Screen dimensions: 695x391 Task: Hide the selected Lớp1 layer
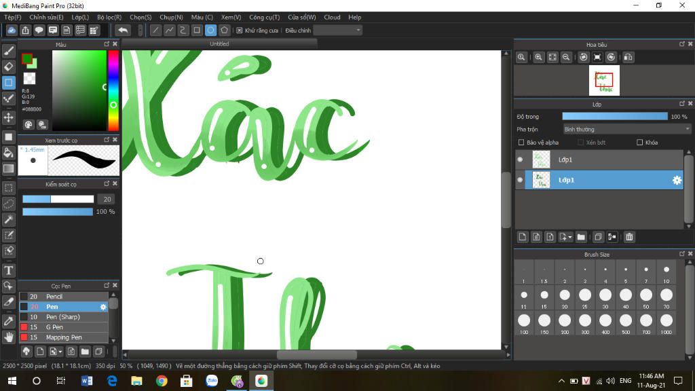point(520,180)
